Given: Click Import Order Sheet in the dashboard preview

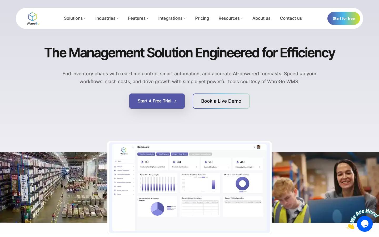Looking at the screenshot, I should [x=179, y=154].
